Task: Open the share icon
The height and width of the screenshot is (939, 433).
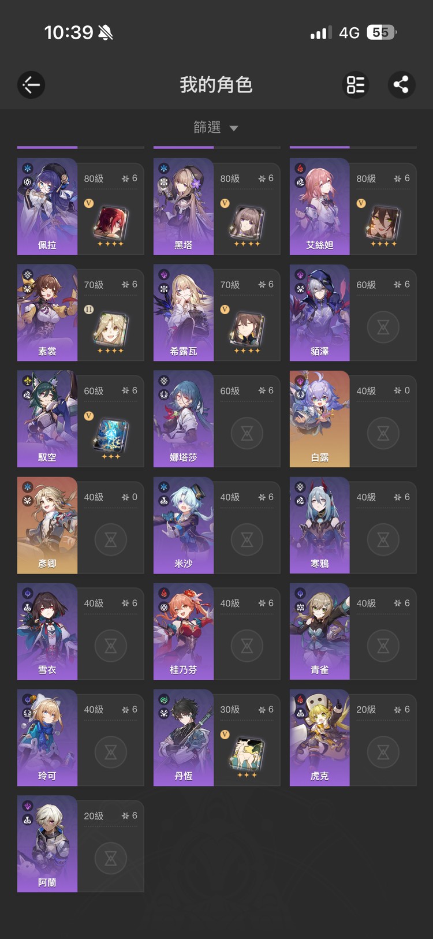Action: tap(401, 85)
